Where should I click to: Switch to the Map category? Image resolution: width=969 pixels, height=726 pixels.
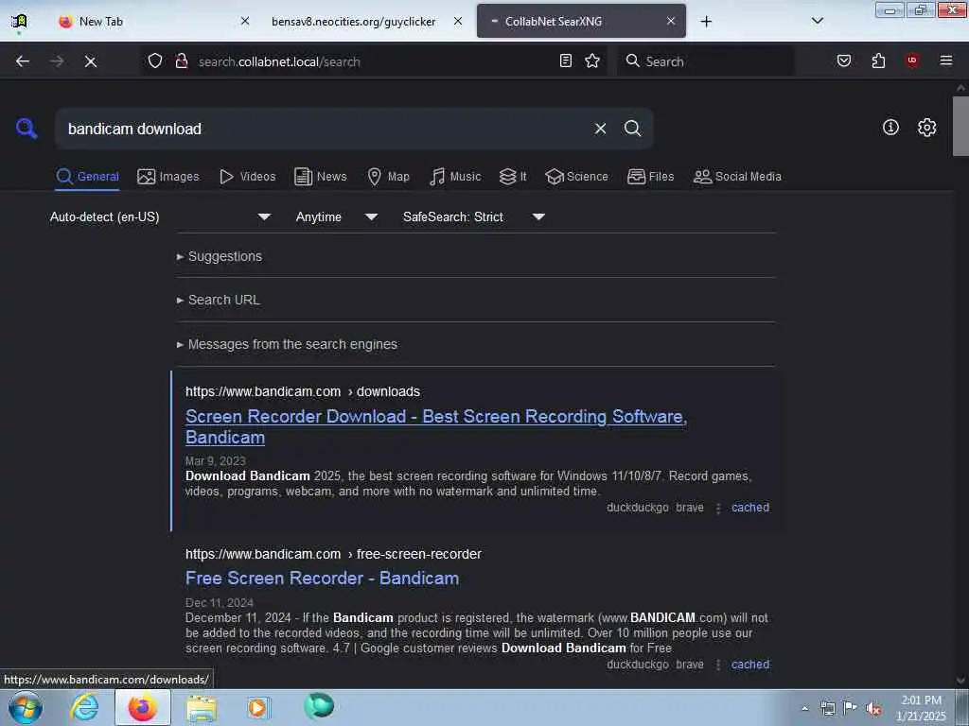(388, 177)
